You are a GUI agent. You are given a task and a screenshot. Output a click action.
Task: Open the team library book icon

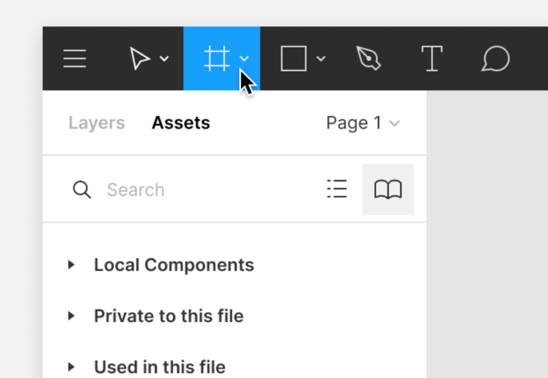tap(388, 189)
